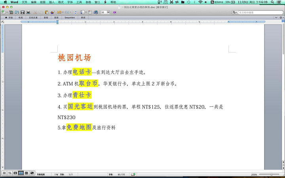Click the Save floppy disk icon
Screen dimensions: 285x178
pos(23,12)
